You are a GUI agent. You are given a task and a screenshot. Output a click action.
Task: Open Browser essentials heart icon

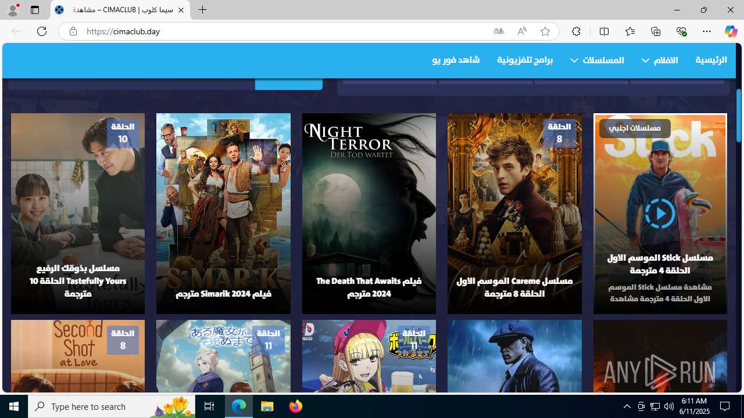(x=681, y=31)
